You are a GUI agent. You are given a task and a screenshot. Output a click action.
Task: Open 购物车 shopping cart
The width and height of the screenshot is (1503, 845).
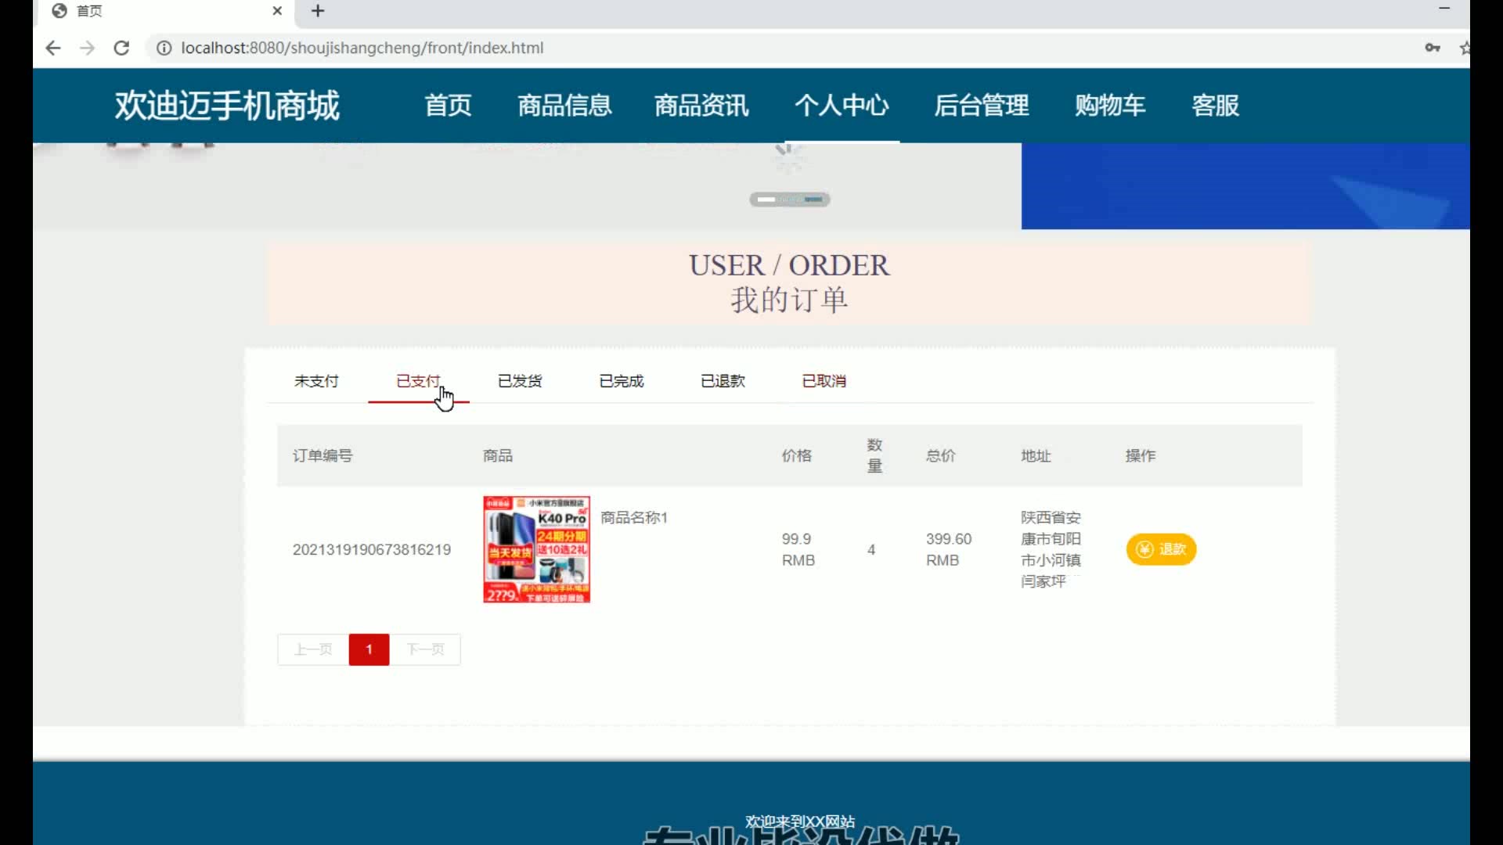(x=1109, y=105)
